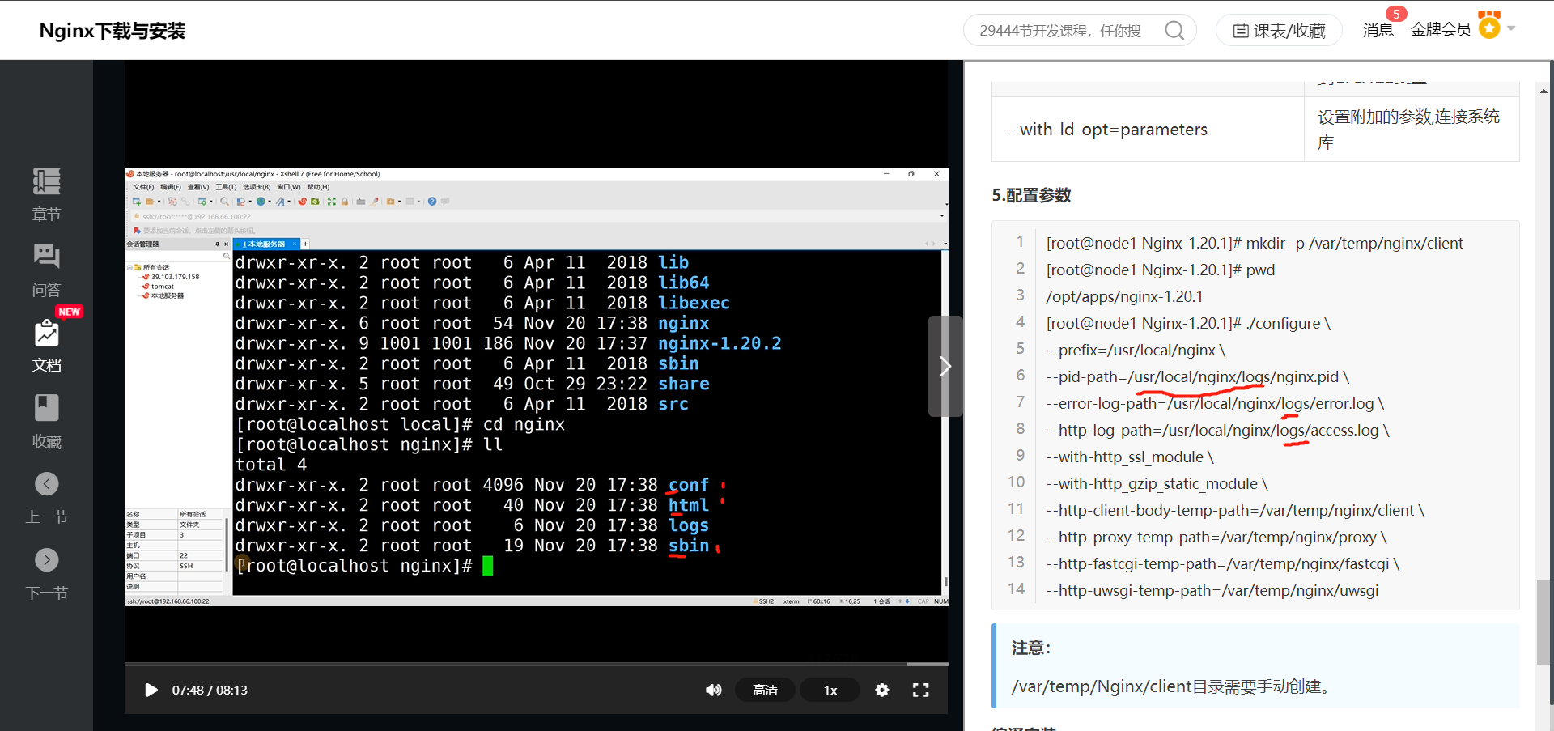Go to previous lesson via 上一节
This screenshot has width=1554, height=731.
coord(46,498)
